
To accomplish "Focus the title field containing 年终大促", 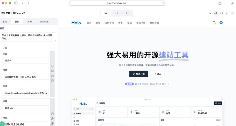I will coord(26,108).
